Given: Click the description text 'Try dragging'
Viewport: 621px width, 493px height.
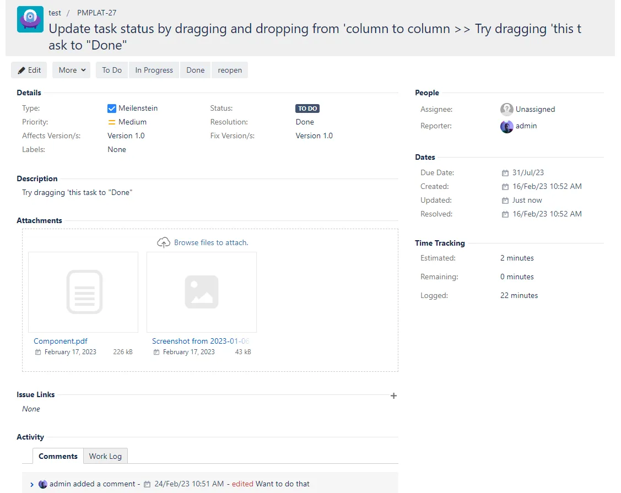Looking at the screenshot, I should tap(77, 192).
